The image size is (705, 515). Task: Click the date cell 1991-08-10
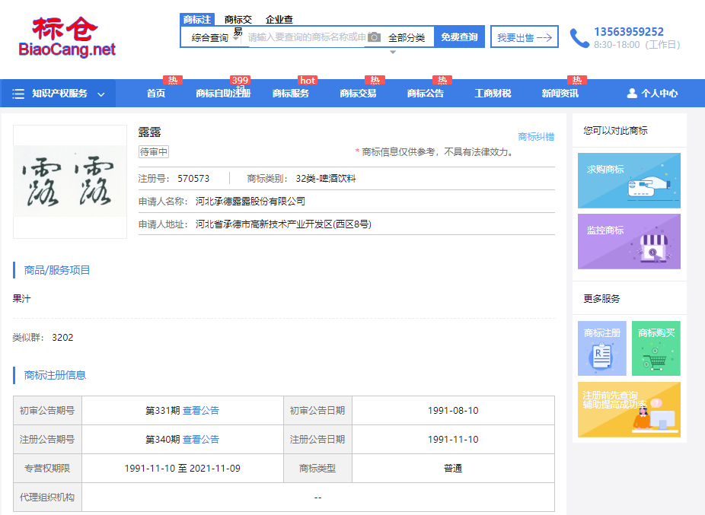point(453,410)
